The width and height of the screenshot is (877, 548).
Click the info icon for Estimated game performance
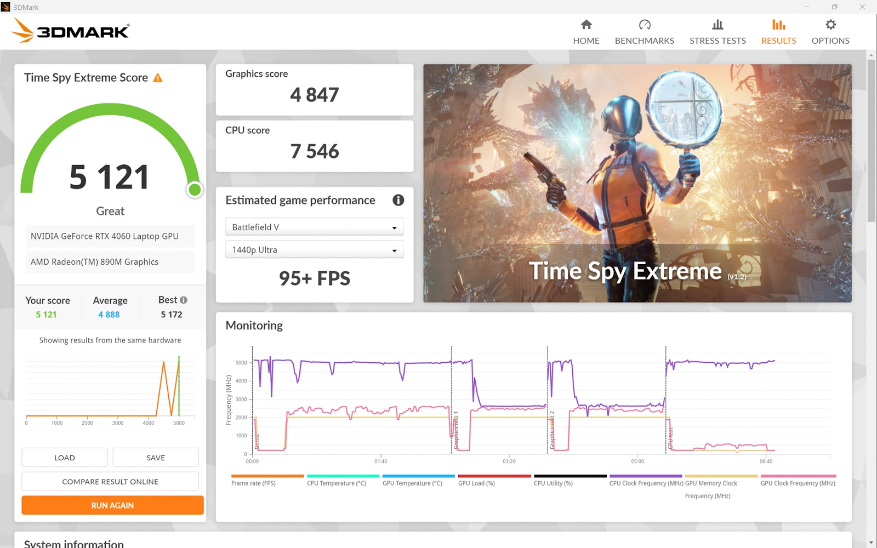point(398,200)
